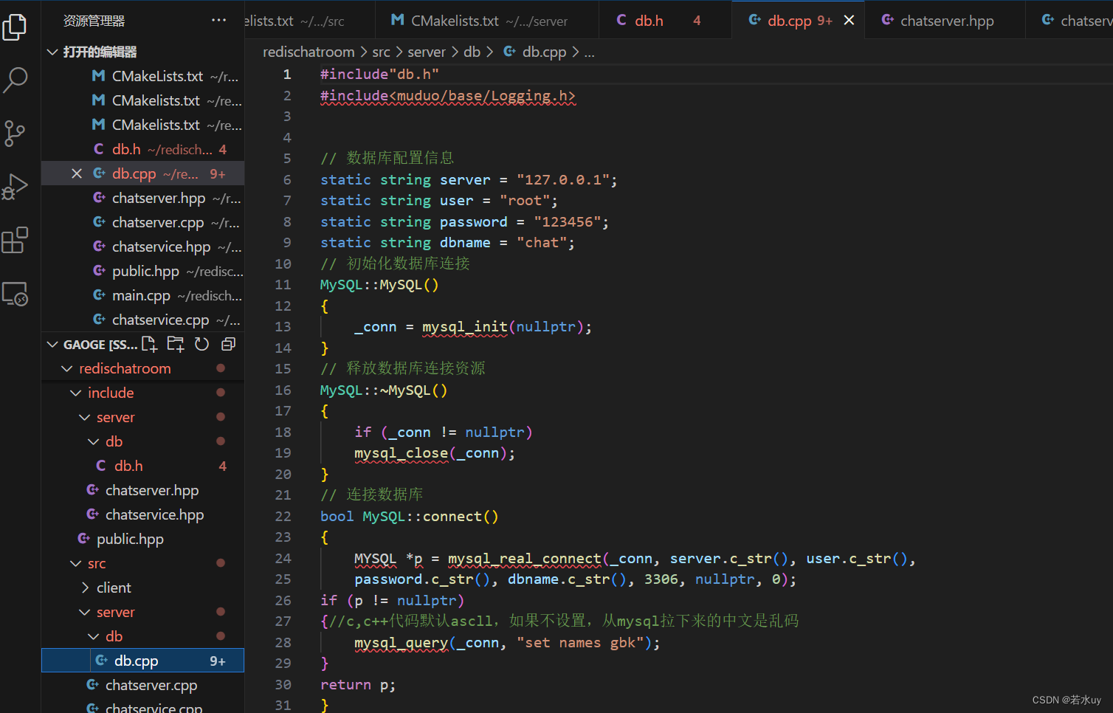Open the explorer three-dot more actions menu

(x=219, y=21)
